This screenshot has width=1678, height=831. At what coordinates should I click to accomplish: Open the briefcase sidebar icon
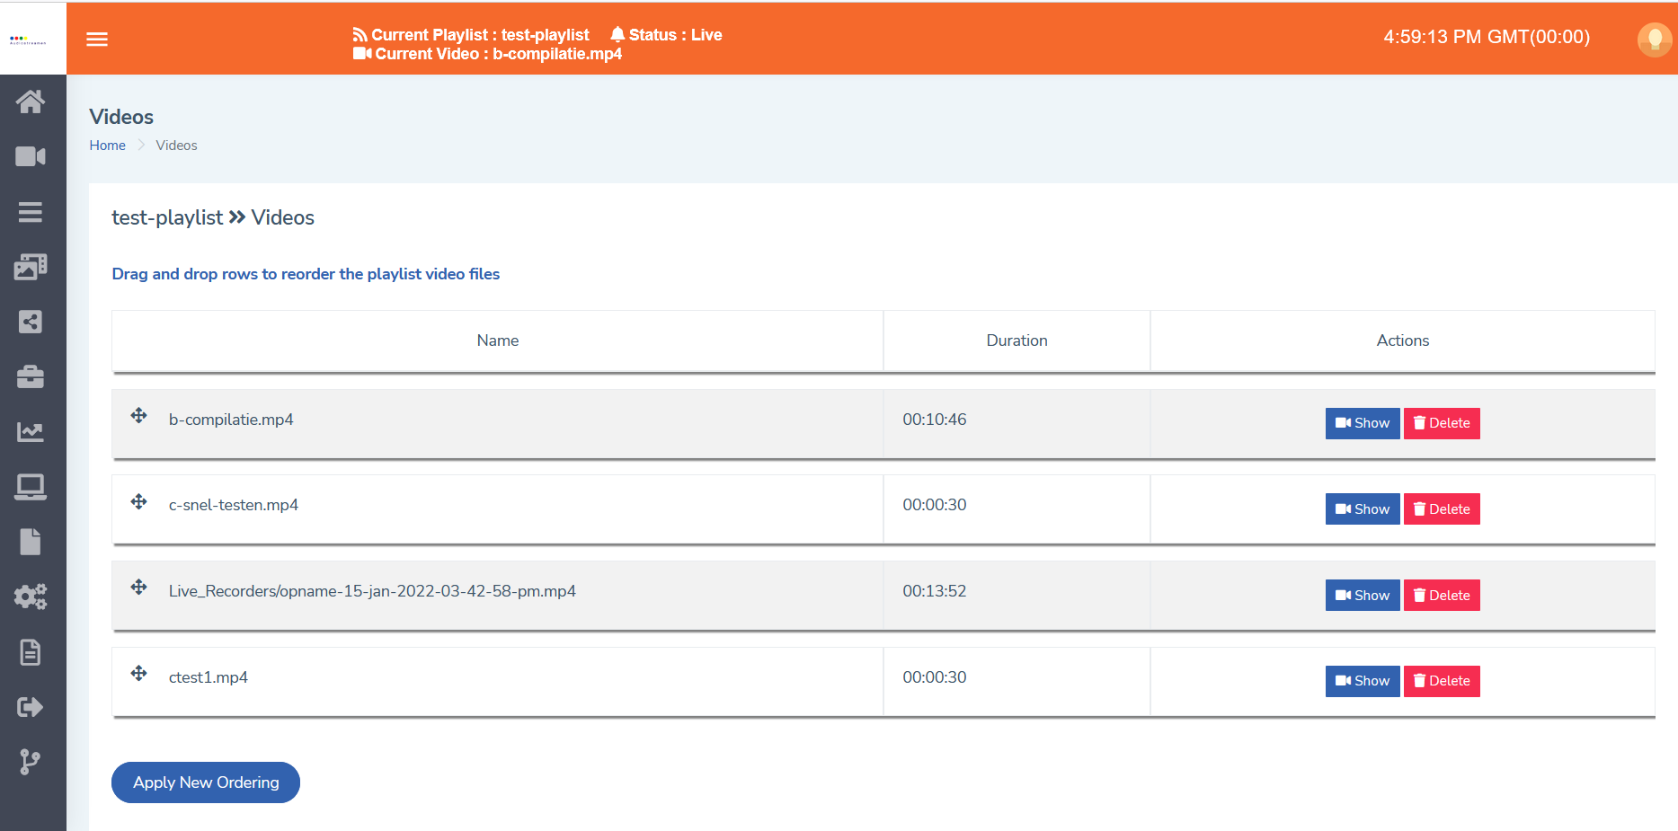click(31, 377)
